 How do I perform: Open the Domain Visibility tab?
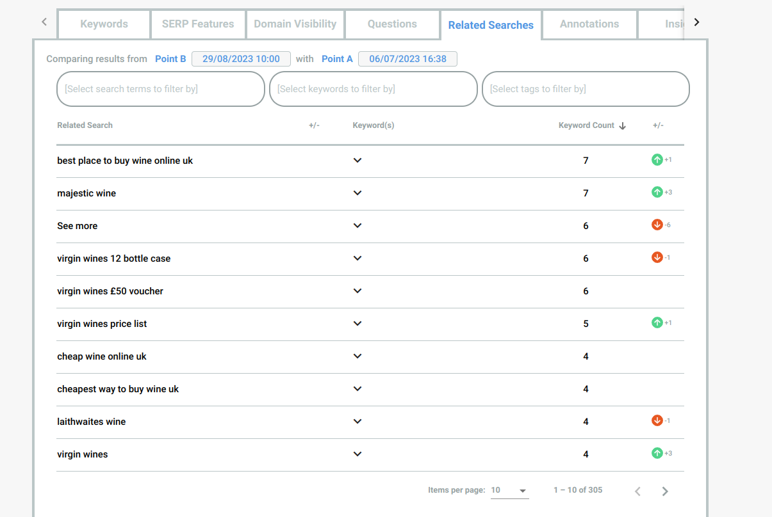[x=295, y=24]
